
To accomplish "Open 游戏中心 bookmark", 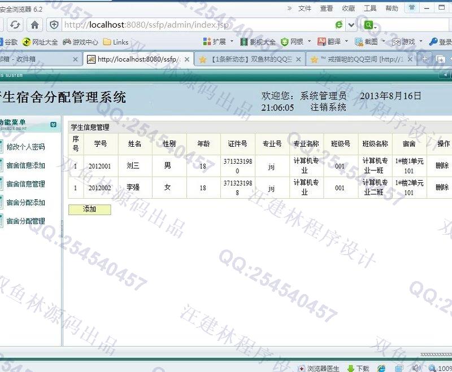I will tap(80, 42).
